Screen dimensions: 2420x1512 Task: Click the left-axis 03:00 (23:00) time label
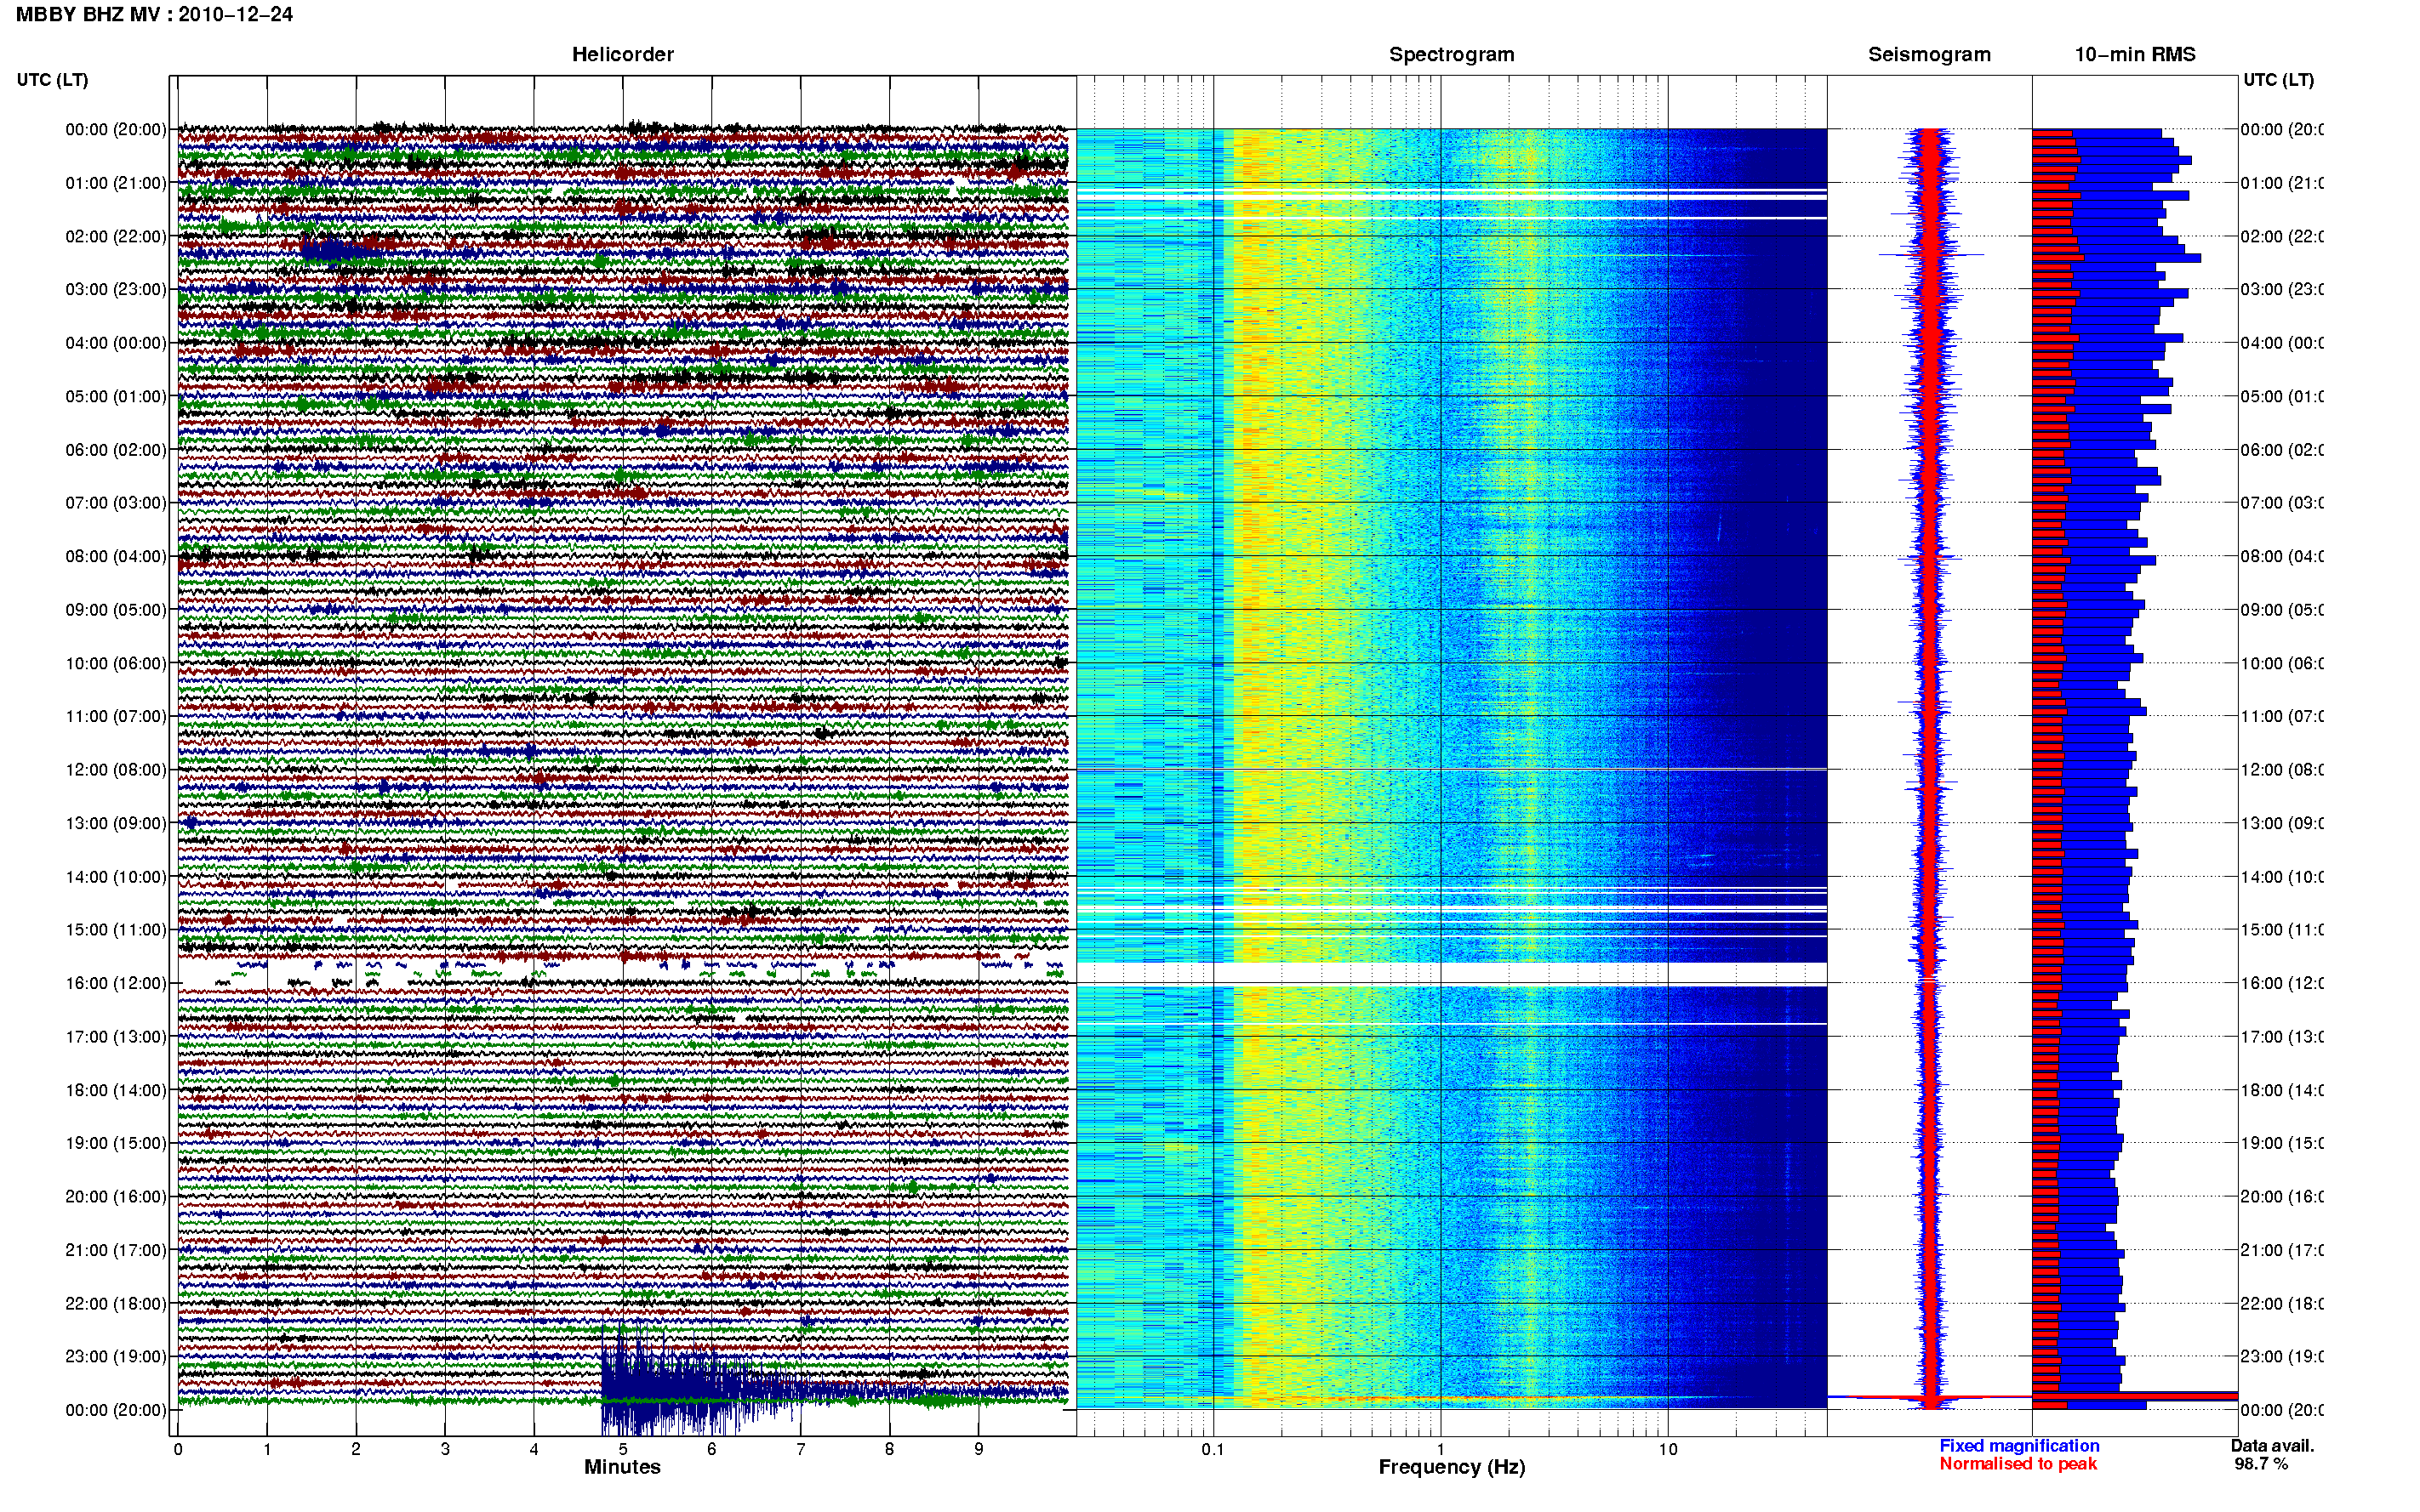coord(116,289)
